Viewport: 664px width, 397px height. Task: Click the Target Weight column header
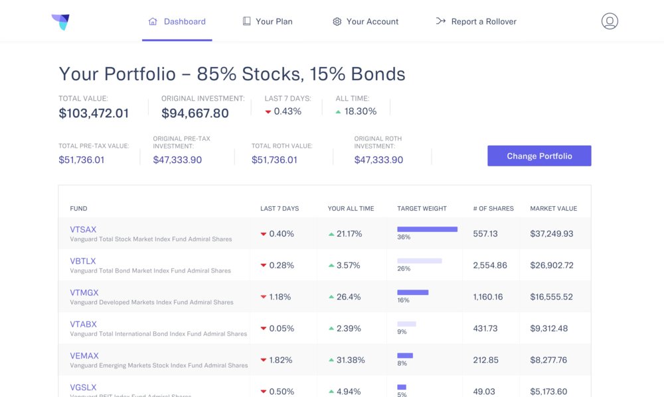(422, 209)
